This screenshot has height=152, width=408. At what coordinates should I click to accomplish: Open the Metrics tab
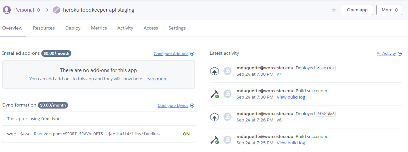[99, 28]
